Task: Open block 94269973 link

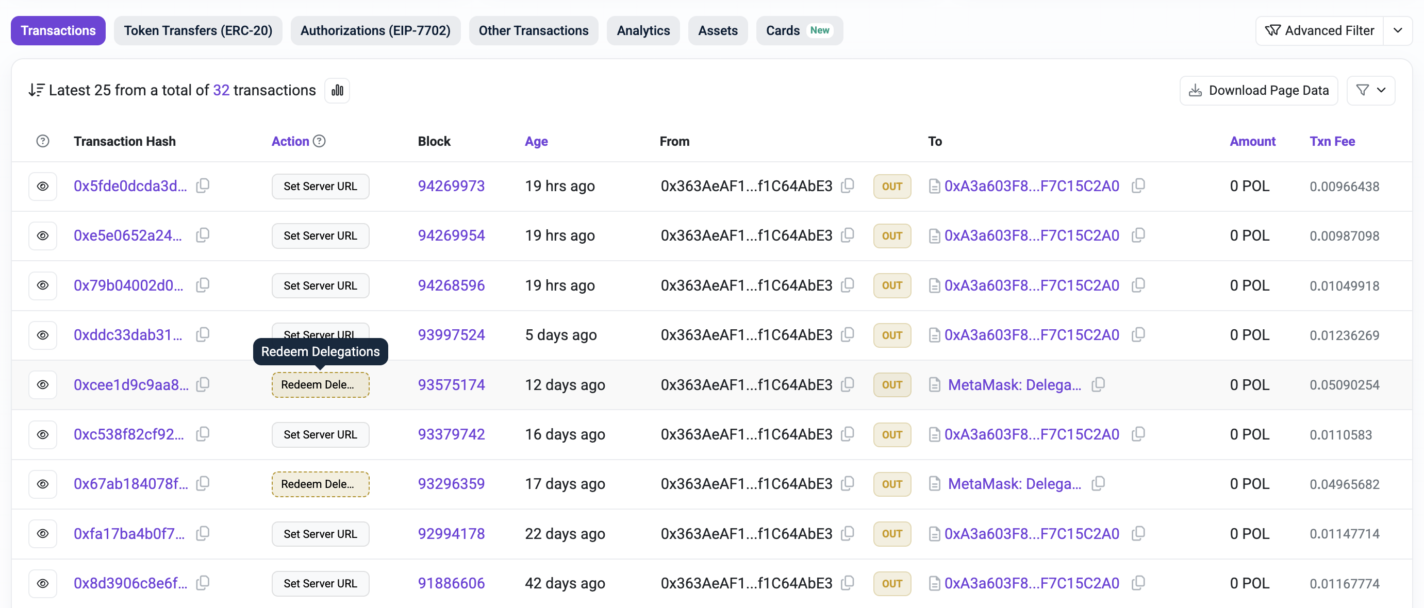Action: pos(451,186)
